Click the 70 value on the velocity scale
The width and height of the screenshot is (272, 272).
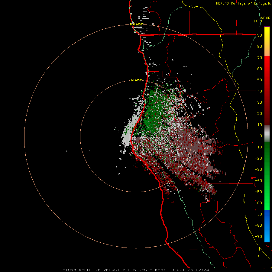click(x=260, y=58)
